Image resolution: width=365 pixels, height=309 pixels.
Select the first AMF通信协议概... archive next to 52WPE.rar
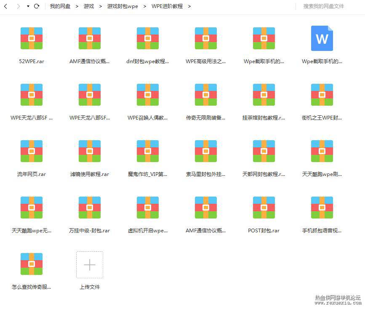pos(90,38)
